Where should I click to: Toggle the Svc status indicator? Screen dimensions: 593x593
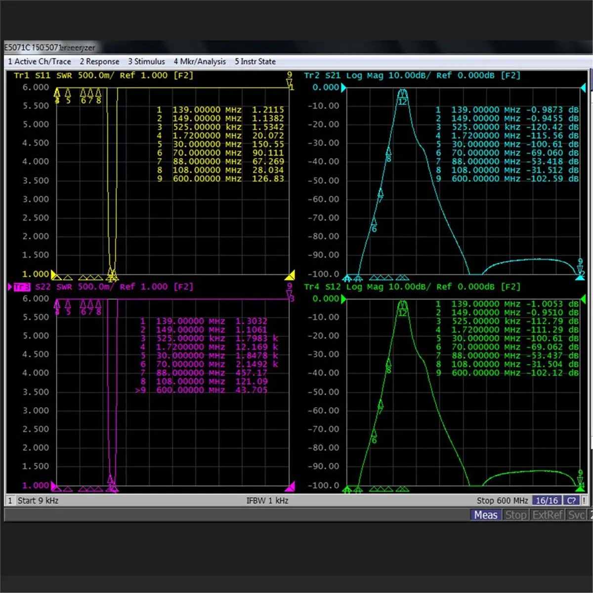tap(576, 515)
